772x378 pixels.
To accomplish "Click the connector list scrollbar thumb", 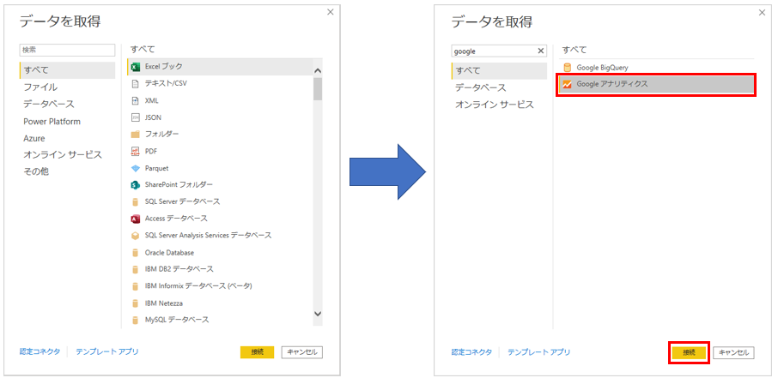I will [x=318, y=89].
